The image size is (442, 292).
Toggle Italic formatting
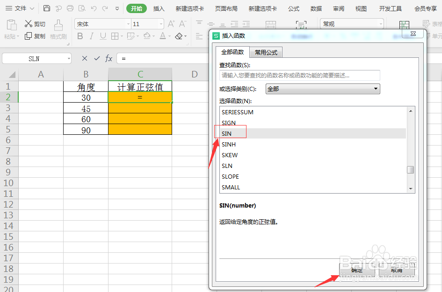tap(92, 36)
